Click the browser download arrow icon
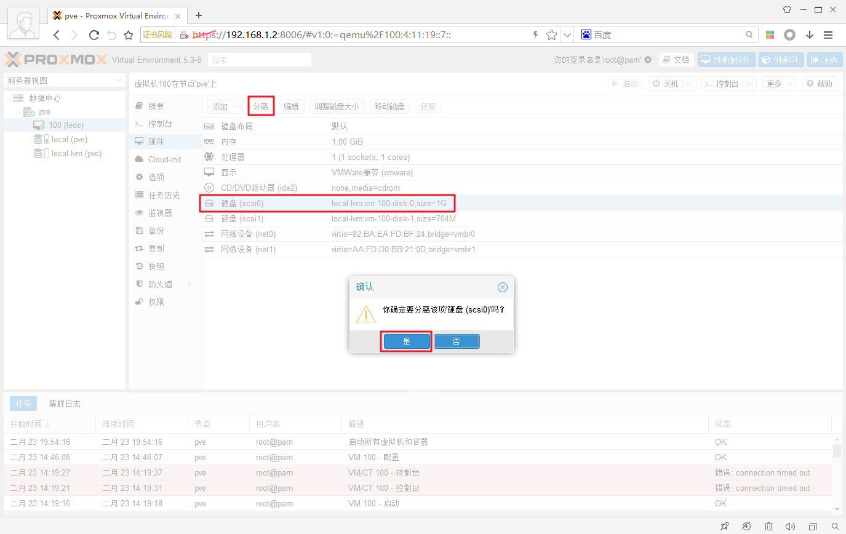Image resolution: width=846 pixels, height=534 pixels. [809, 35]
